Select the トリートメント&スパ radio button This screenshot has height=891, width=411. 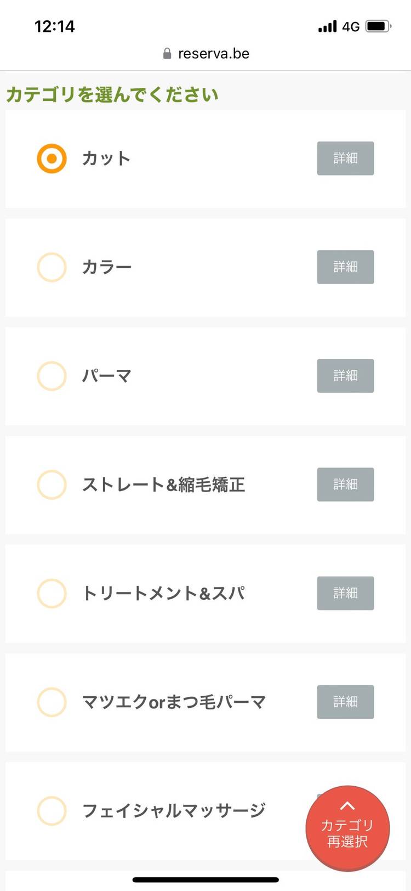point(52,593)
